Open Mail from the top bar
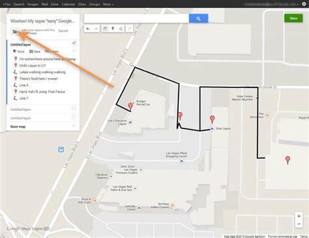This screenshot has width=309, height=238. tap(45, 4)
